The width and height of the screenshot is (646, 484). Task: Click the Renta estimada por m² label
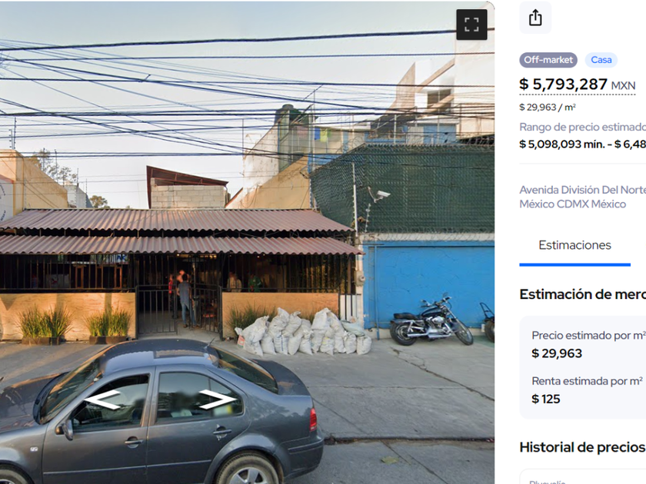point(587,381)
